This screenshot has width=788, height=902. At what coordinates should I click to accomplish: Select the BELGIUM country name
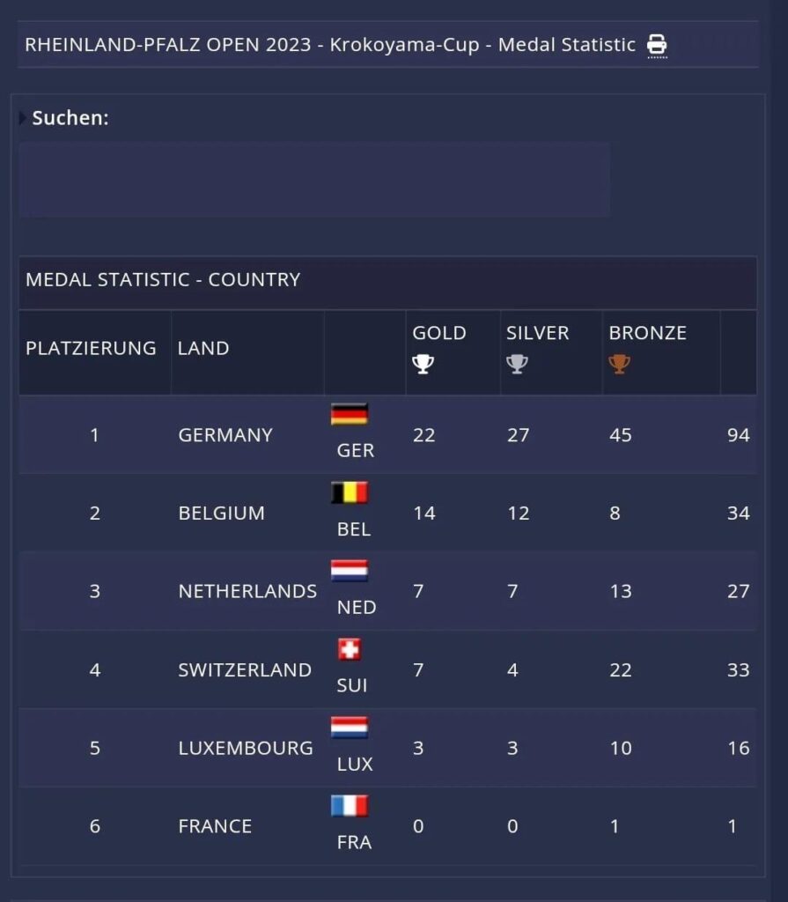click(x=221, y=514)
